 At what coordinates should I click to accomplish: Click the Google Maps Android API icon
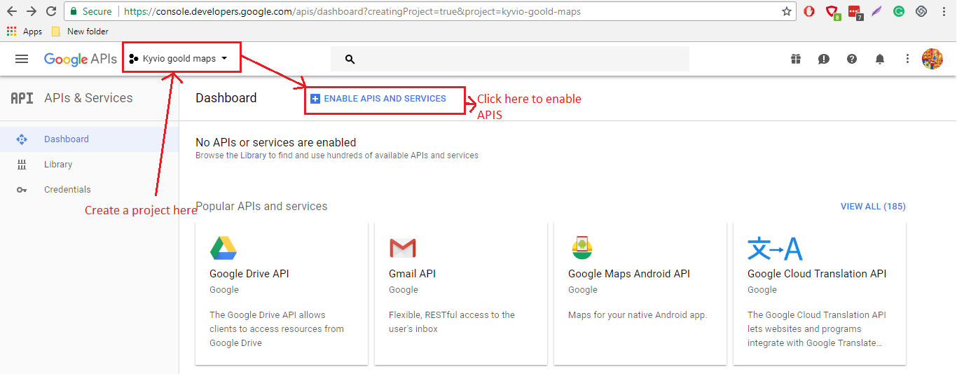tap(582, 248)
